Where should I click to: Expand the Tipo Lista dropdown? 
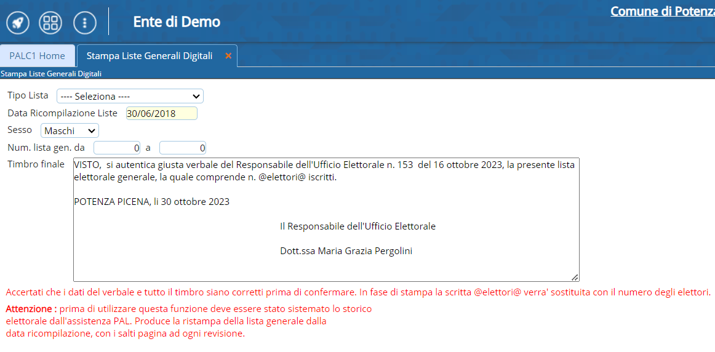point(130,97)
